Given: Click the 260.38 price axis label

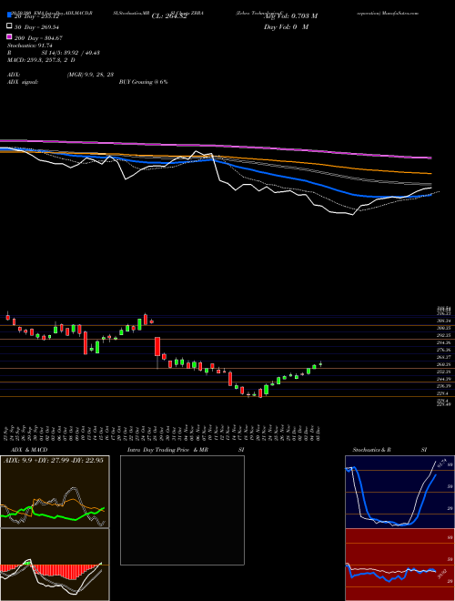Looking at the screenshot, I should 445,364.
